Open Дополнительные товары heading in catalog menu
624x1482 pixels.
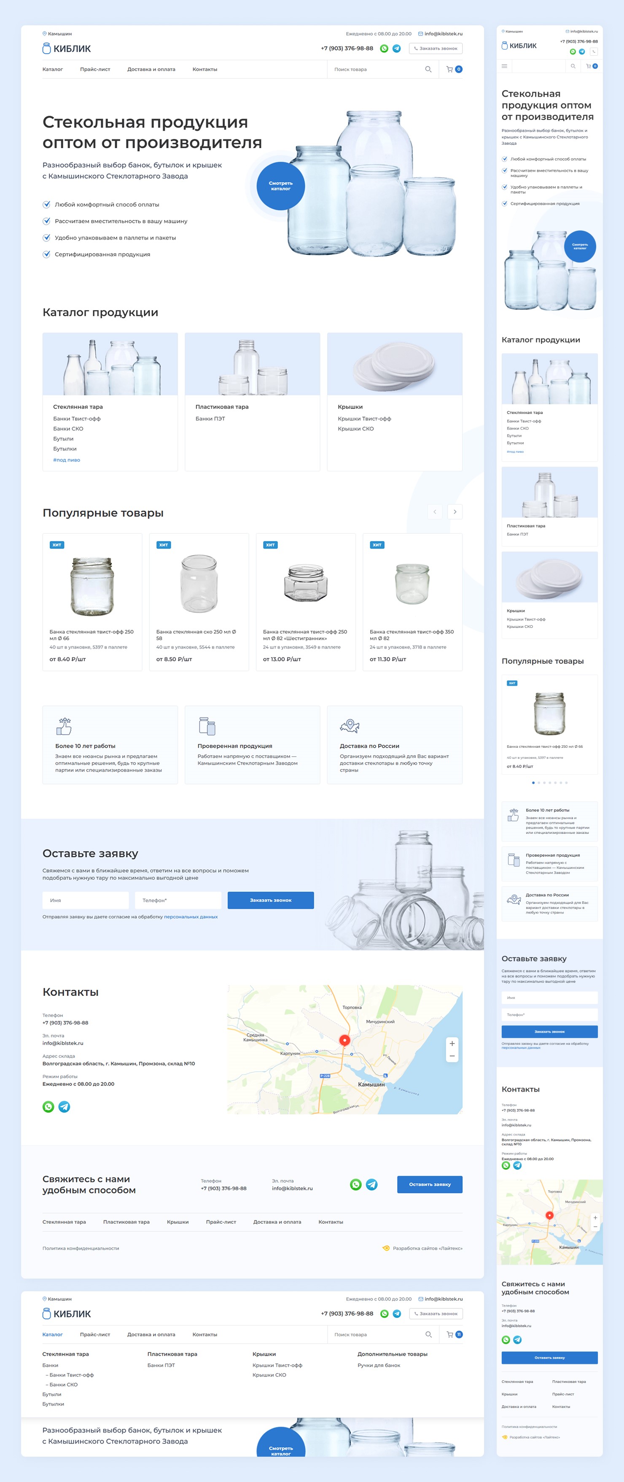click(393, 1354)
